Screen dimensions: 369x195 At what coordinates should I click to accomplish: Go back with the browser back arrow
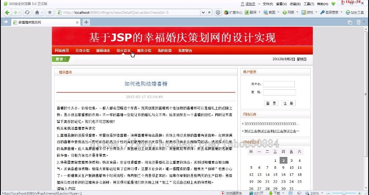click(7, 12)
